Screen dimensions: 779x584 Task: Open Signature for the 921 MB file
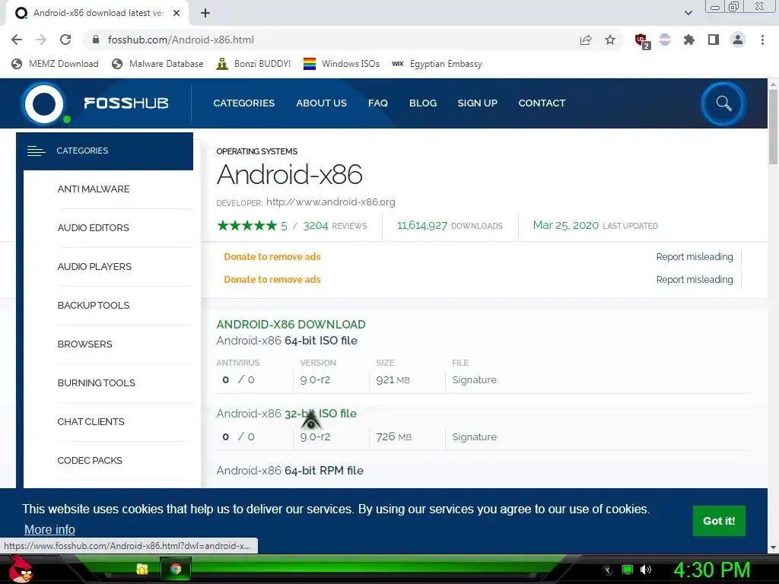coord(474,380)
